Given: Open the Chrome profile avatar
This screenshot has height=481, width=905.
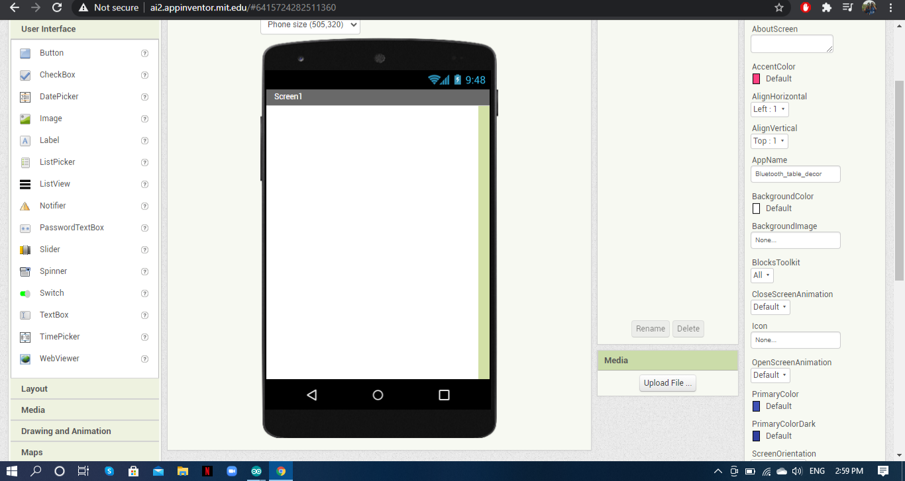Looking at the screenshot, I should [869, 8].
